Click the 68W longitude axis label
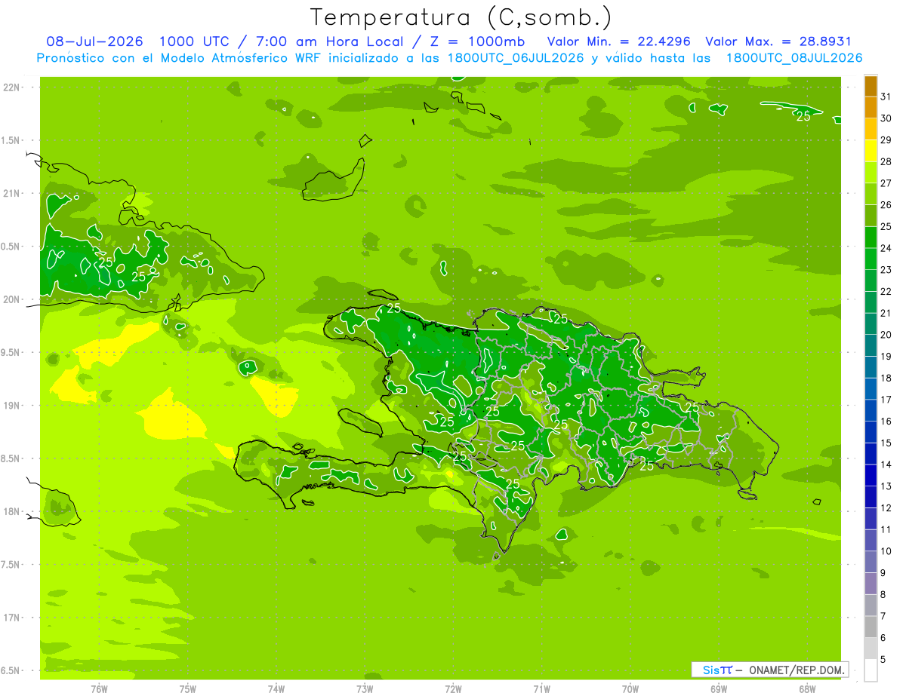Image resolution: width=906 pixels, height=699 pixels. 806,688
